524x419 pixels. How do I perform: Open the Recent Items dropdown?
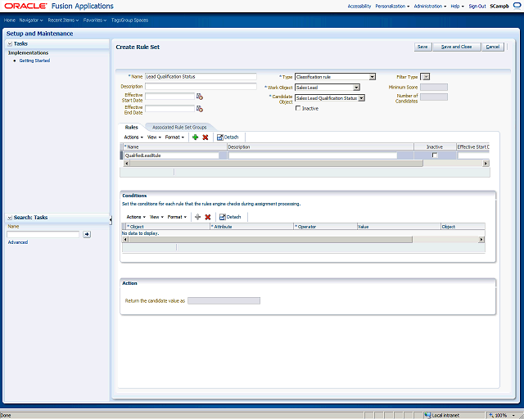coord(63,20)
